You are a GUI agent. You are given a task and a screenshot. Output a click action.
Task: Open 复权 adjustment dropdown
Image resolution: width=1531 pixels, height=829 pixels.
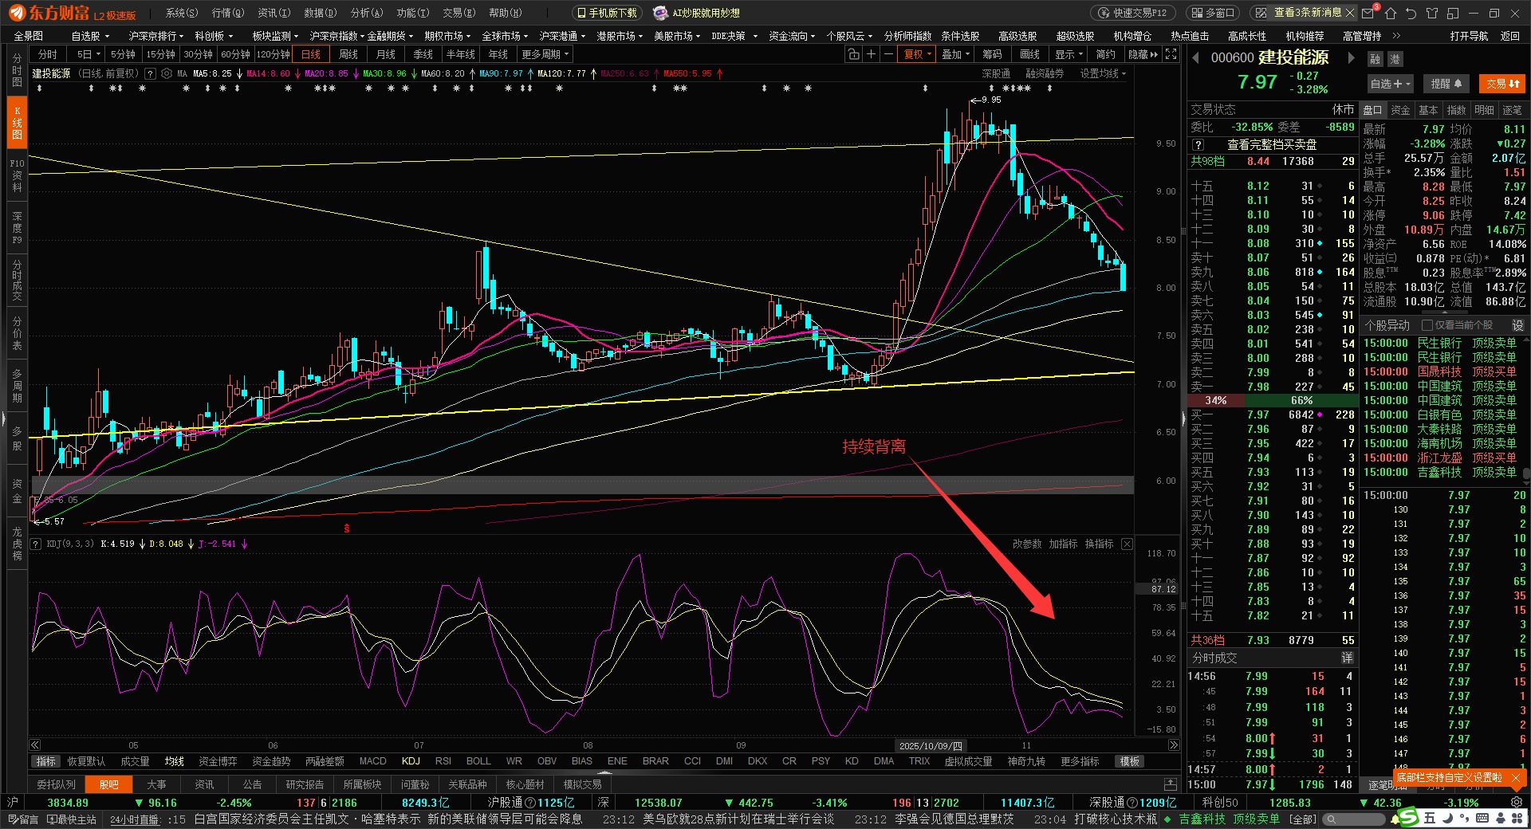[x=917, y=54]
